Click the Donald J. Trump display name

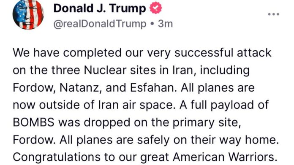tap(100, 8)
